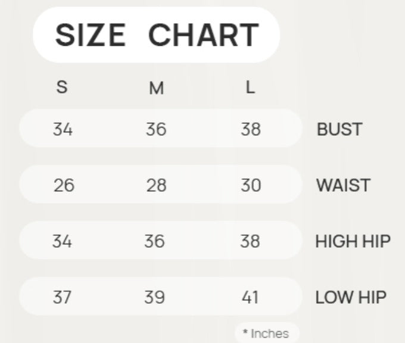Click the medium low hip value 39
Viewport: 405px width, 343px height.
click(x=154, y=297)
